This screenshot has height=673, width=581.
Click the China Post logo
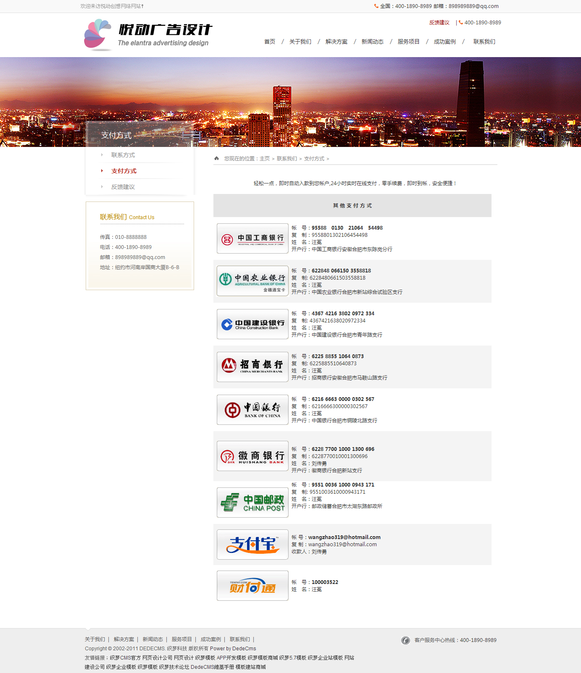click(252, 503)
